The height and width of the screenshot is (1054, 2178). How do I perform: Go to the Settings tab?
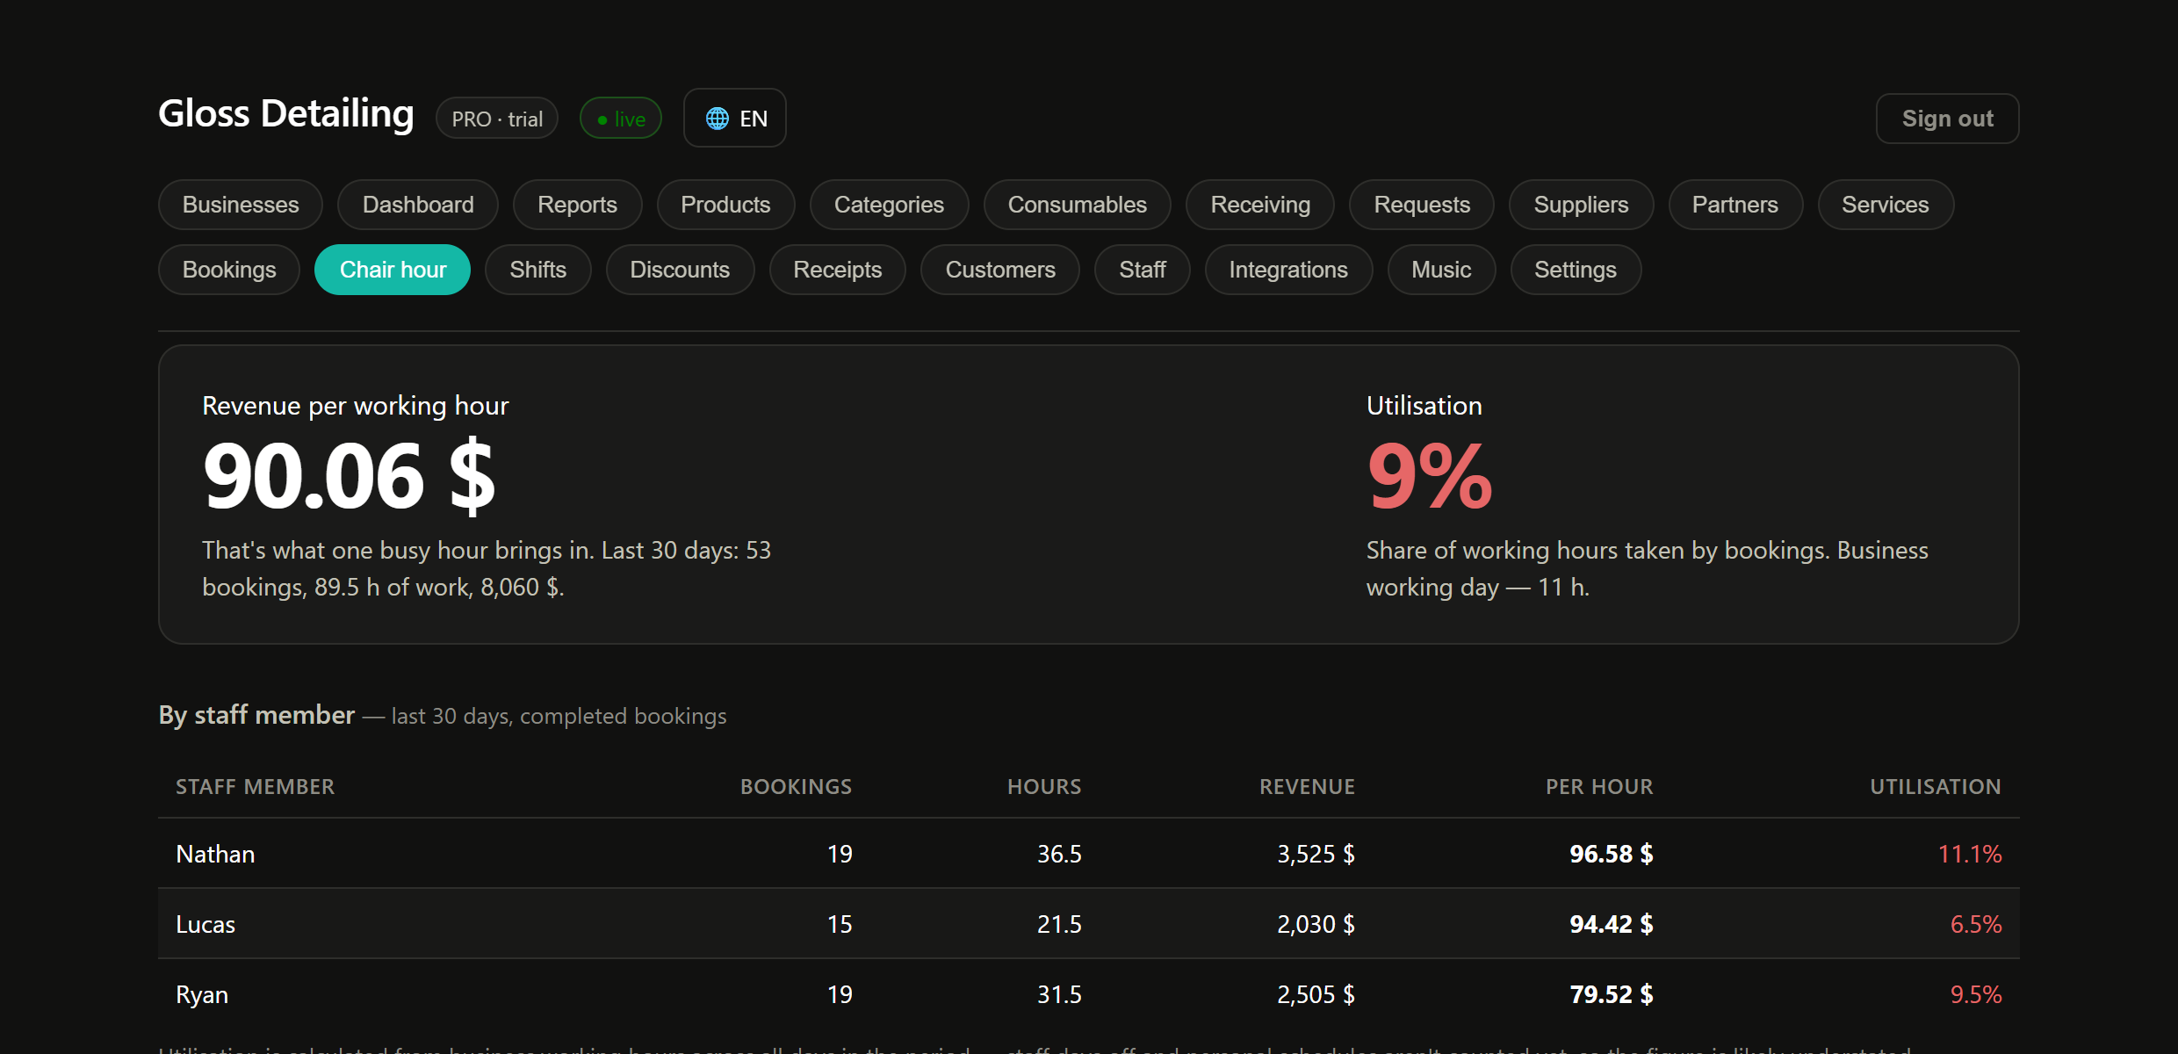(x=1576, y=270)
